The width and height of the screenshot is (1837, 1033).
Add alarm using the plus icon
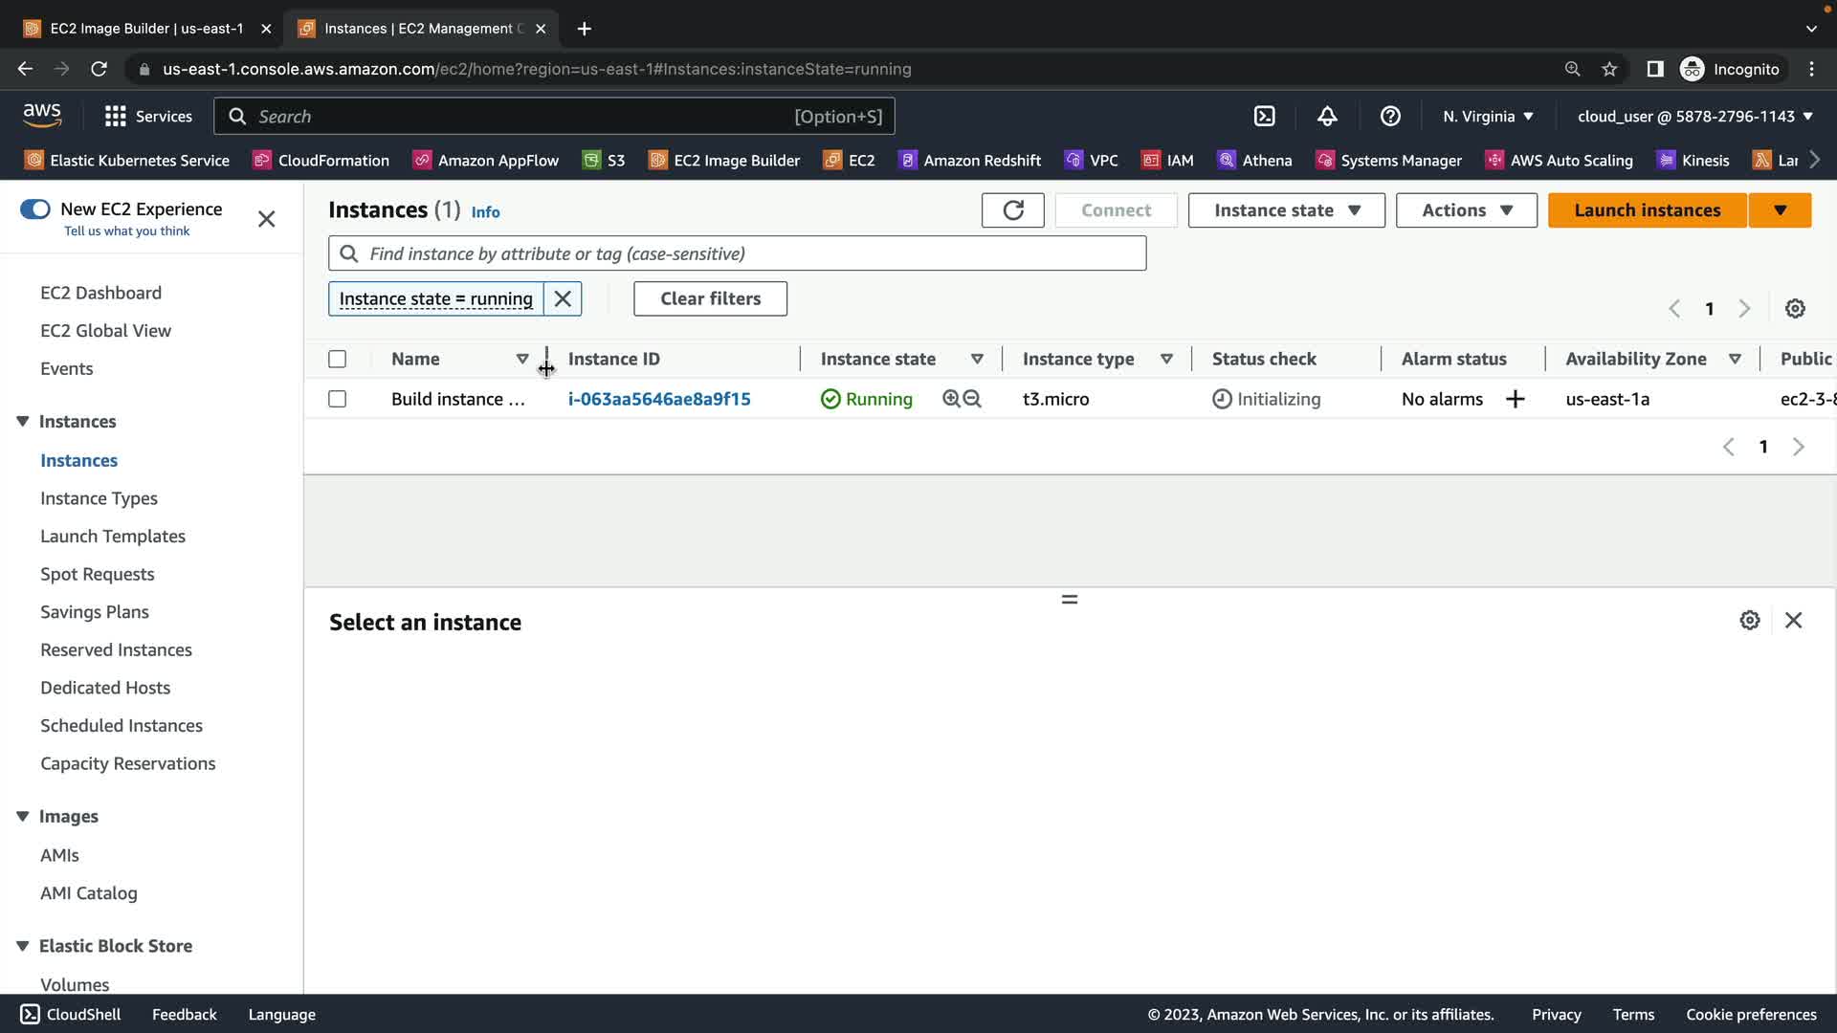[1515, 399]
